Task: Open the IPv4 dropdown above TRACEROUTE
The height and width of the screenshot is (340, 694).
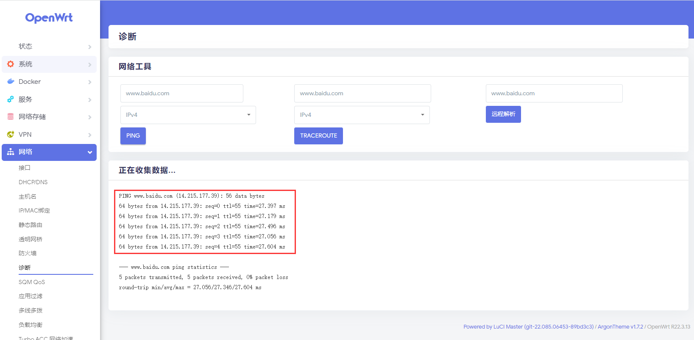Action: tap(362, 115)
